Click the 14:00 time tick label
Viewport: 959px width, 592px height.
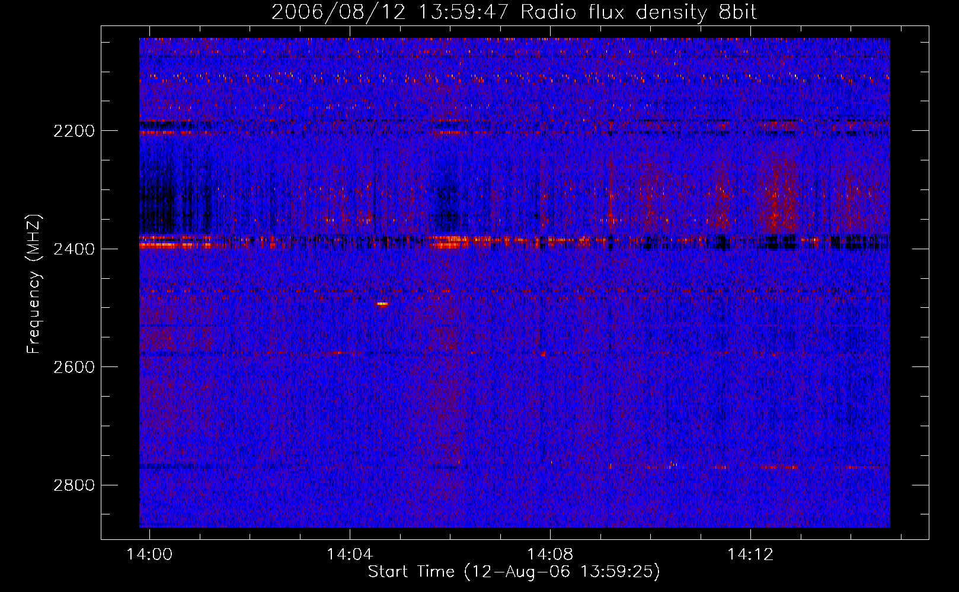tap(149, 554)
